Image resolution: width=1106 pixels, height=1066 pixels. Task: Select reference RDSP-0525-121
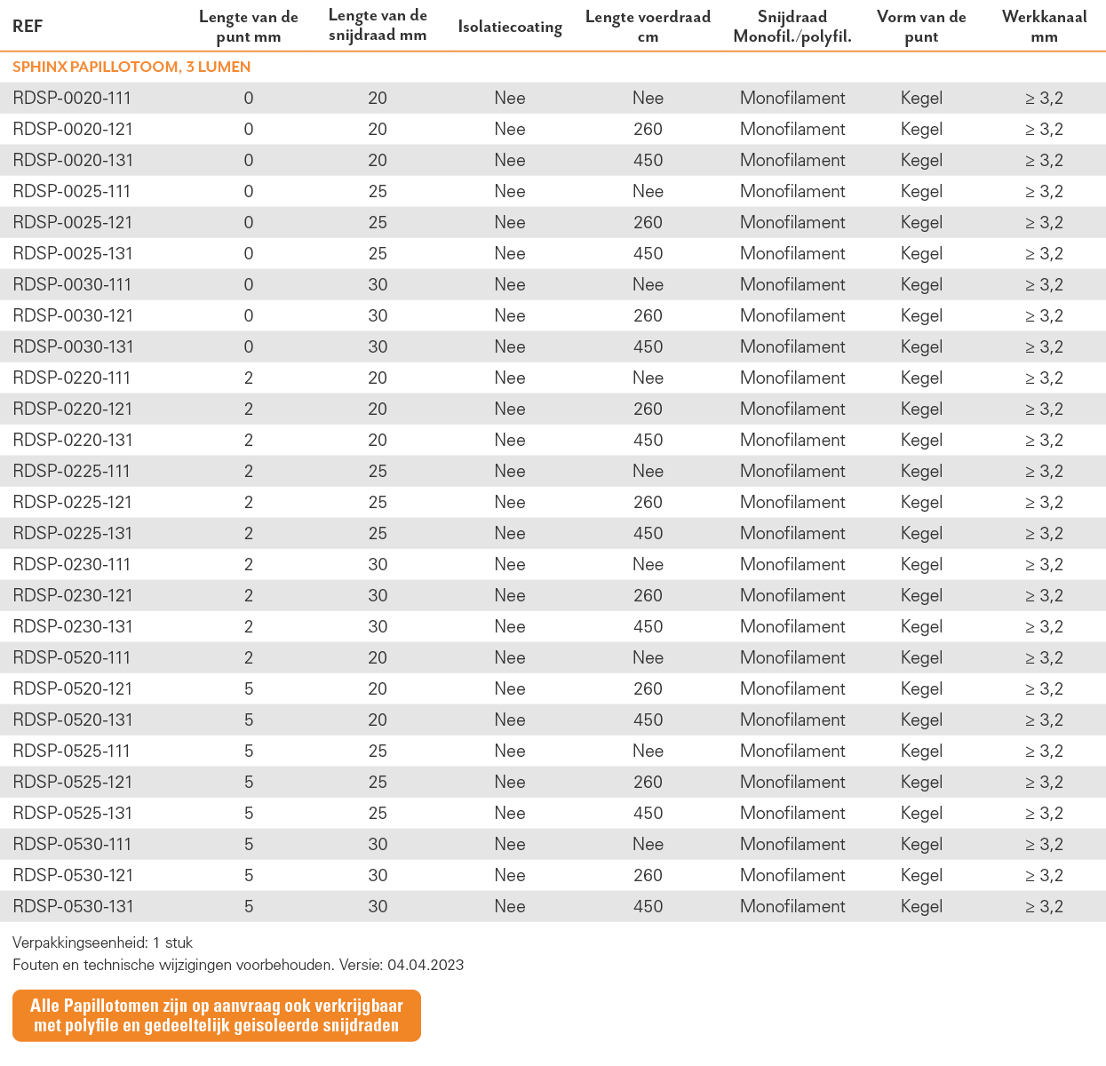(x=73, y=782)
